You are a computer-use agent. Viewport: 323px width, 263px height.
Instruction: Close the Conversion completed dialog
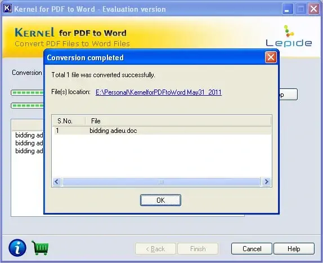coord(271,57)
